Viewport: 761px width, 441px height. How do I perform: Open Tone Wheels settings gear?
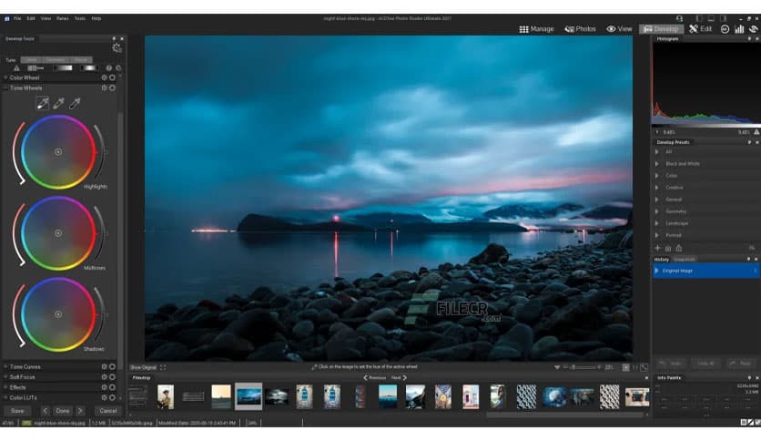coord(104,87)
